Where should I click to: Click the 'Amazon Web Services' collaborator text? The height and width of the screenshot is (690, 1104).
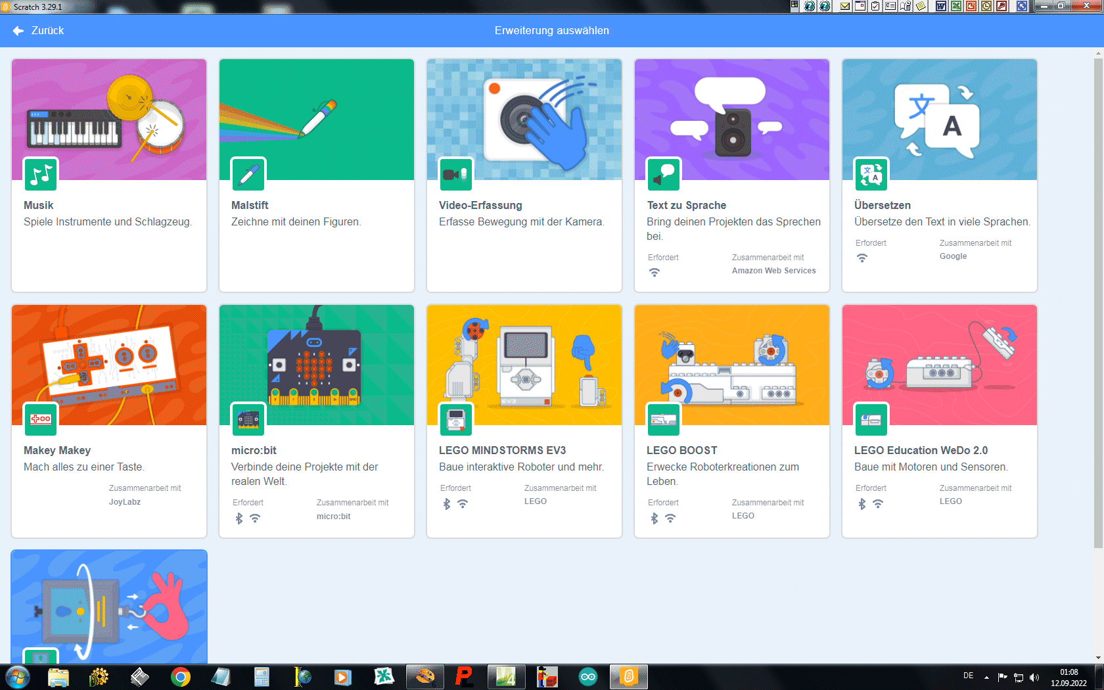tap(774, 271)
